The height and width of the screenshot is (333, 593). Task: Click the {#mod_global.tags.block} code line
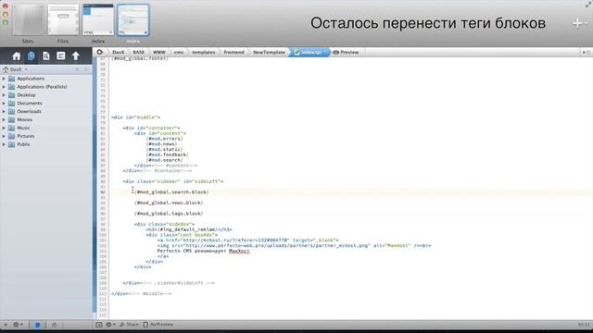[x=169, y=214]
